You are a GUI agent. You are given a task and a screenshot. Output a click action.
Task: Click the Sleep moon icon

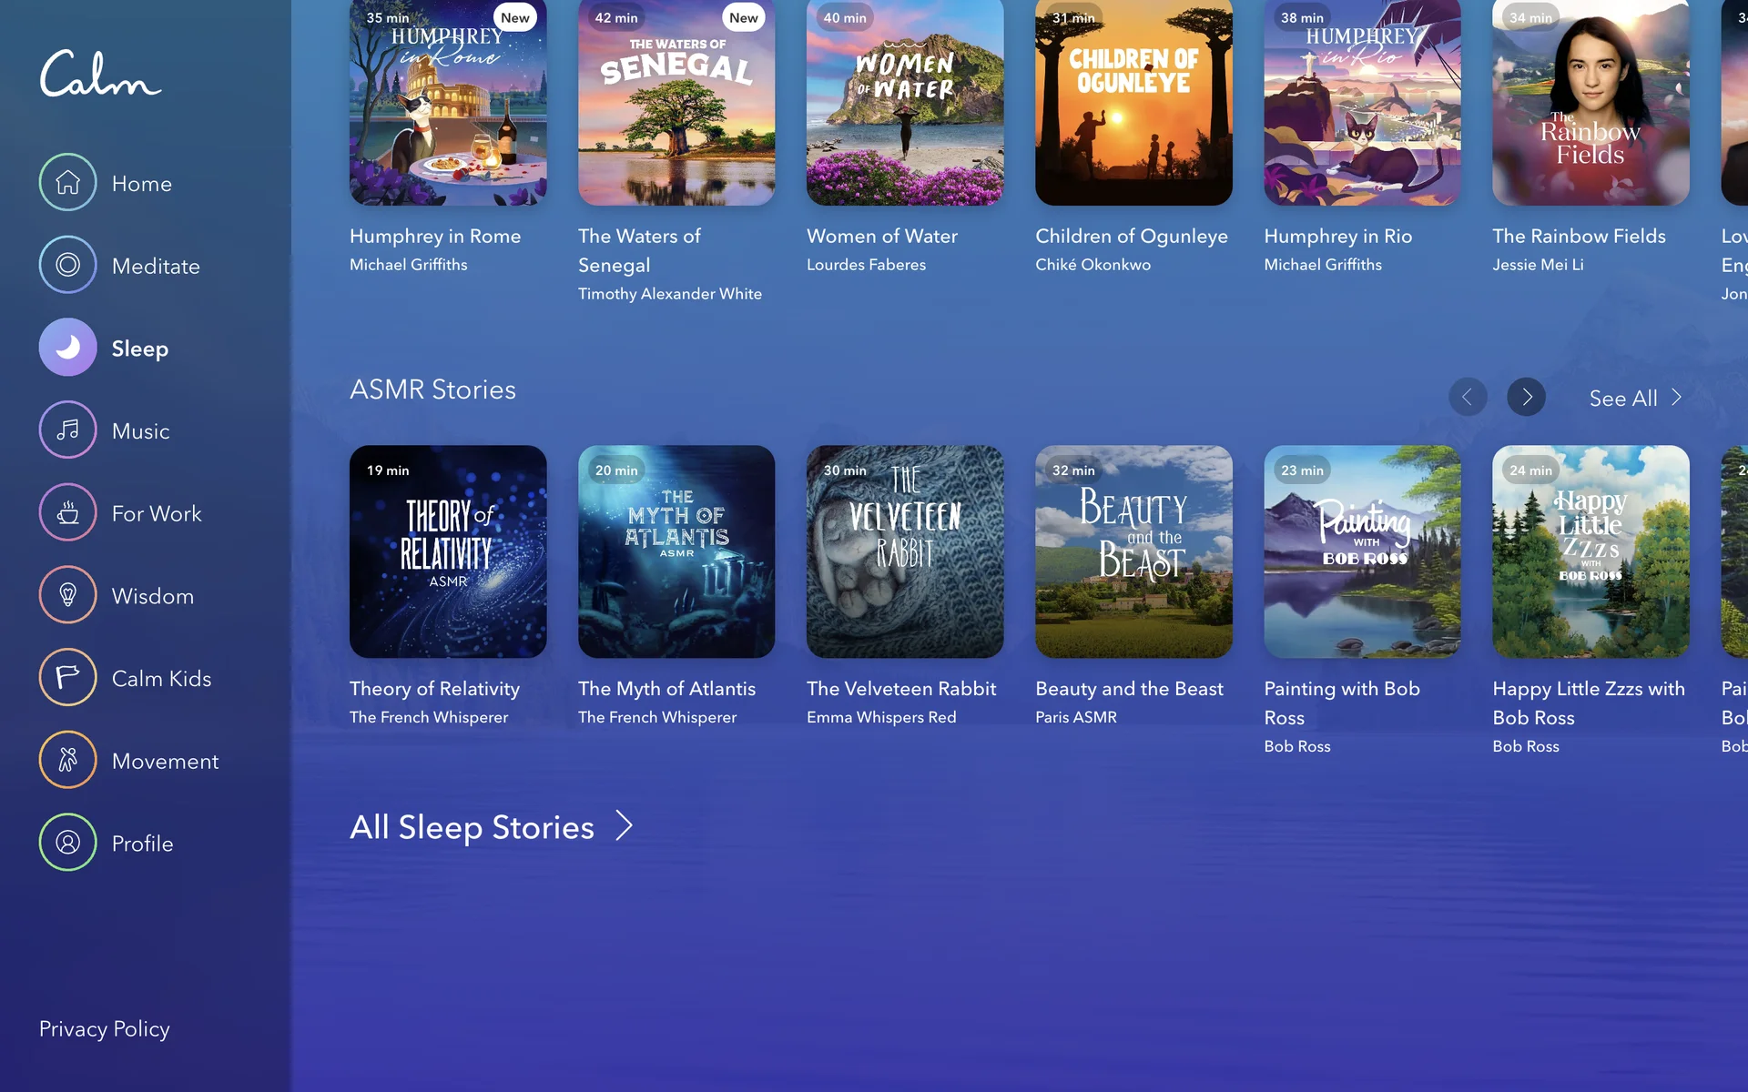tap(67, 348)
